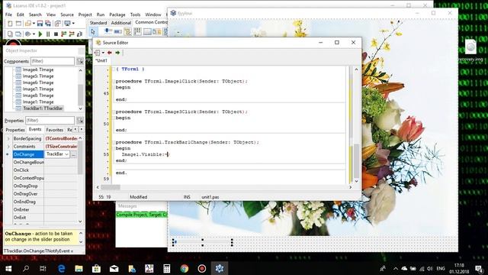The height and width of the screenshot is (275, 488).
Task: Click the Step Into icon
Action: (64, 34)
